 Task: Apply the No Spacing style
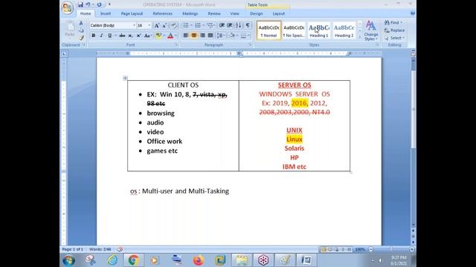tap(294, 30)
